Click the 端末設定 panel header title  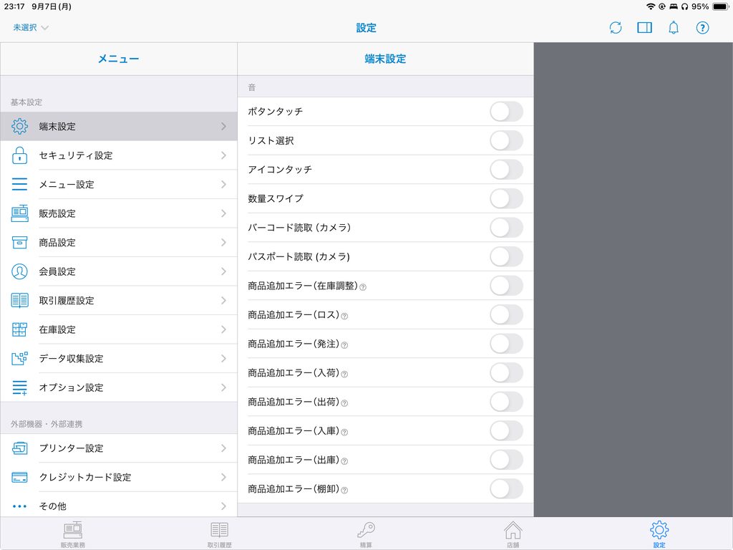pos(385,59)
